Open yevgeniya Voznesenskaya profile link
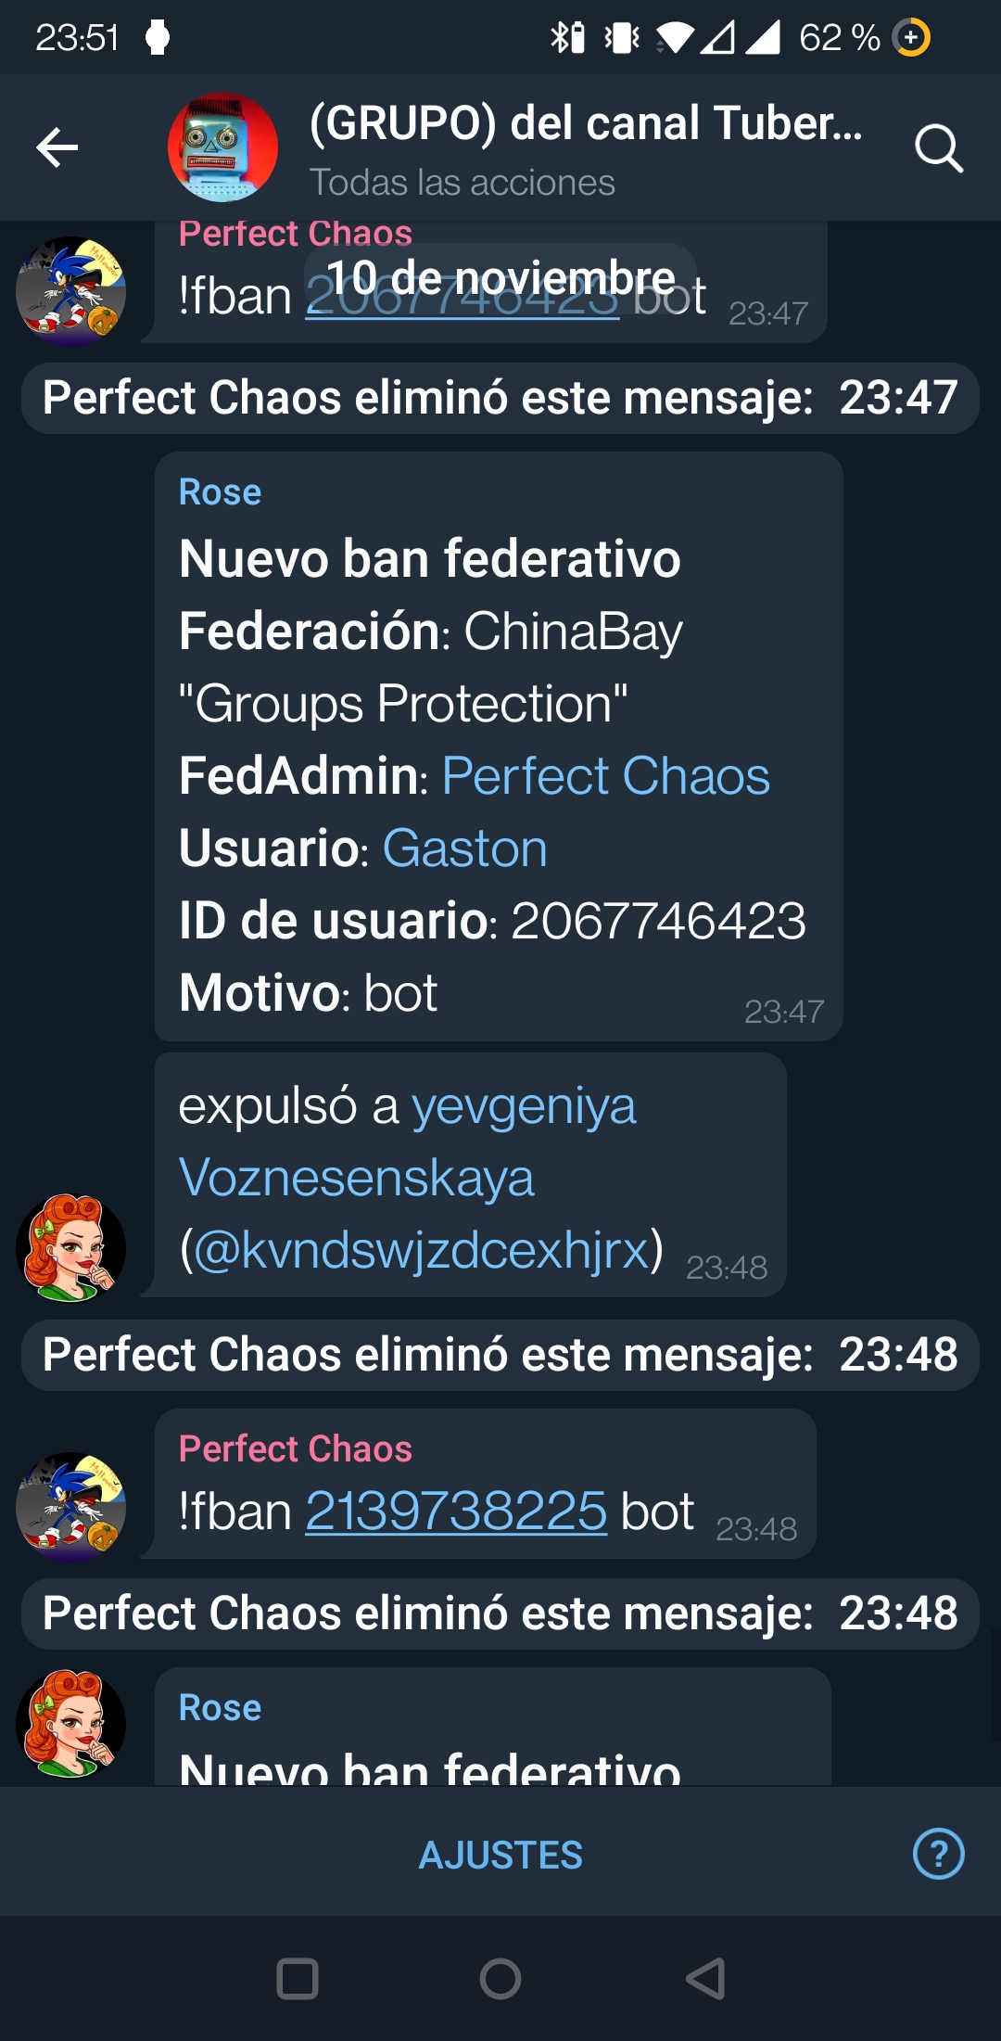This screenshot has width=1001, height=2041. (x=408, y=1142)
